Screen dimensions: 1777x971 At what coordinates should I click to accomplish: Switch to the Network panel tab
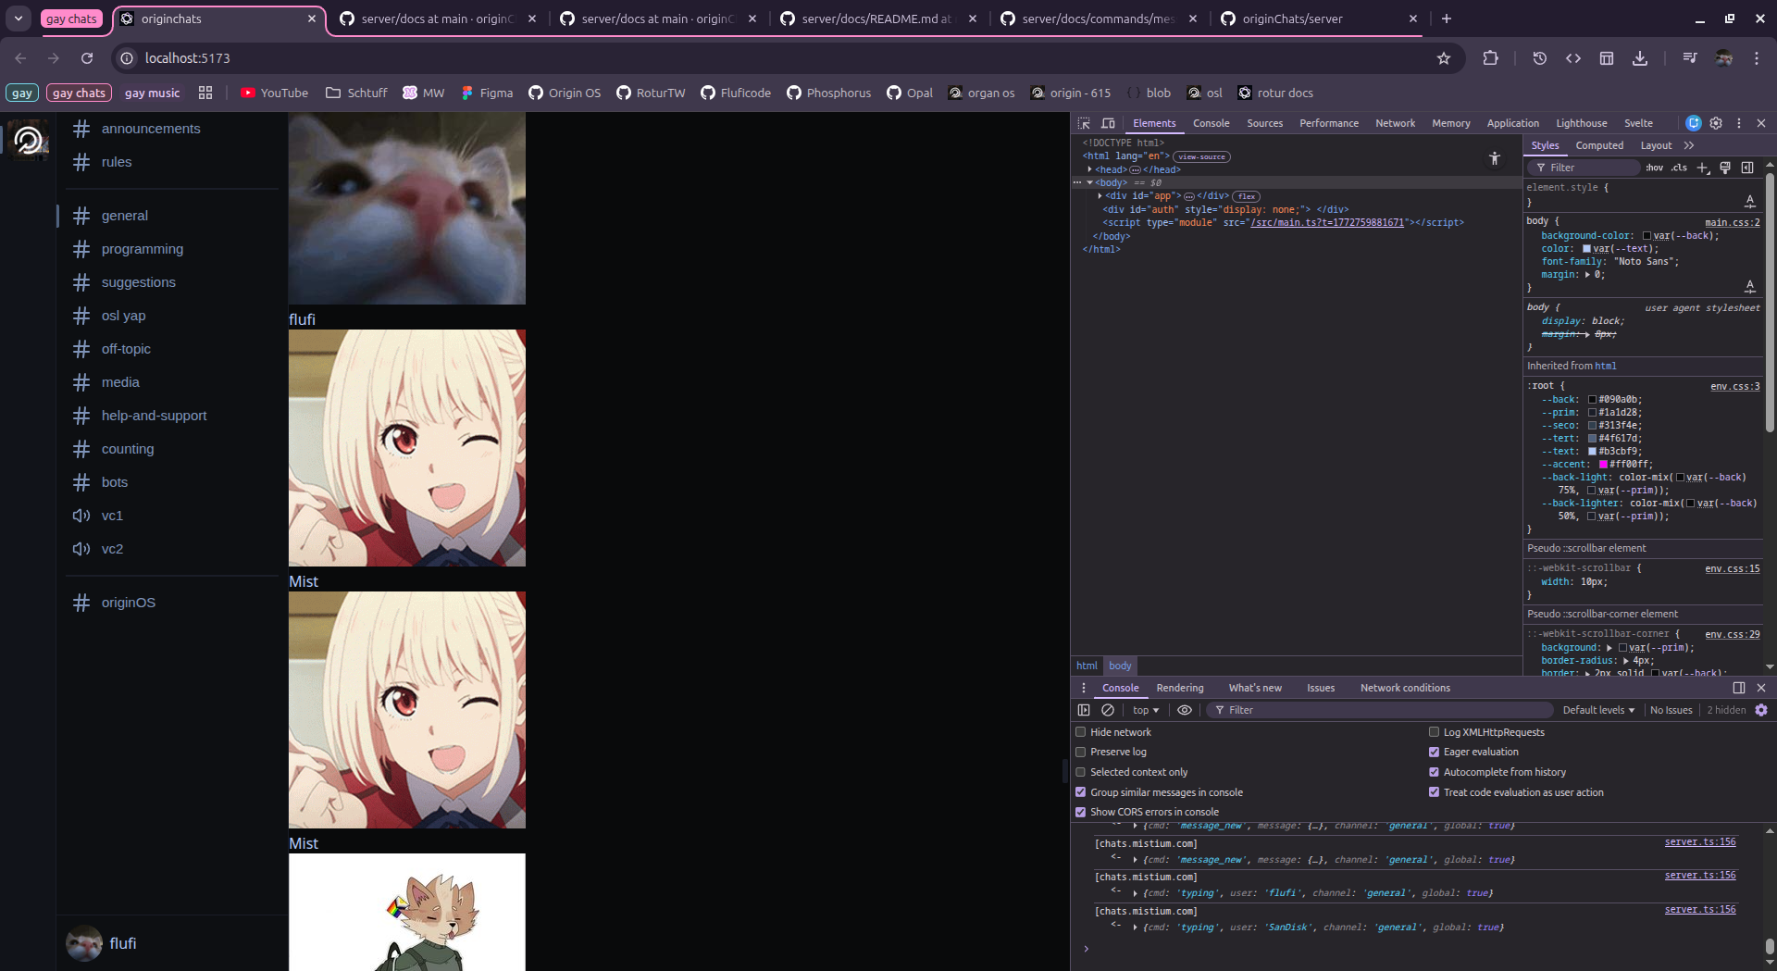pyautogui.click(x=1395, y=123)
